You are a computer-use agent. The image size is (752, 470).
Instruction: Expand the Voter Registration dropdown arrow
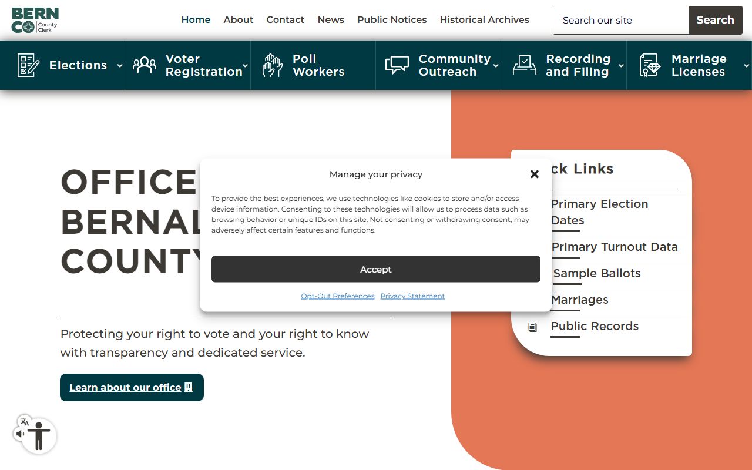click(x=246, y=66)
